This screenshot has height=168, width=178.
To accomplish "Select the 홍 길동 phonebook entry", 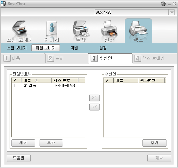I will [48, 85].
